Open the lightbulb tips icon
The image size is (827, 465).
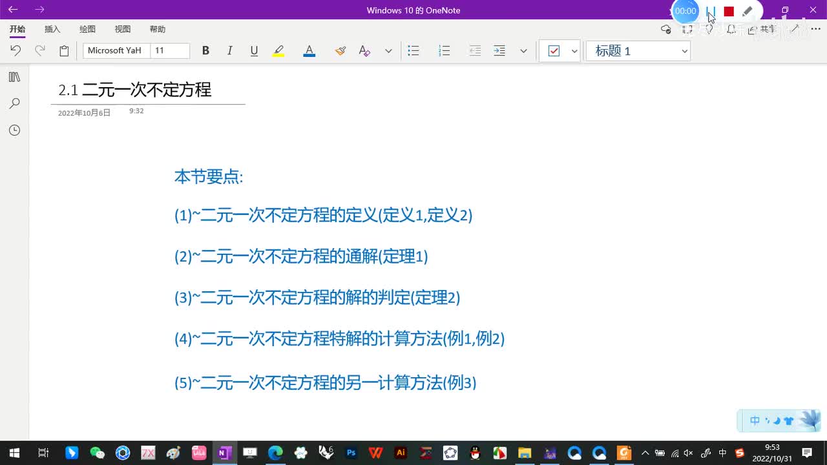pyautogui.click(x=709, y=29)
